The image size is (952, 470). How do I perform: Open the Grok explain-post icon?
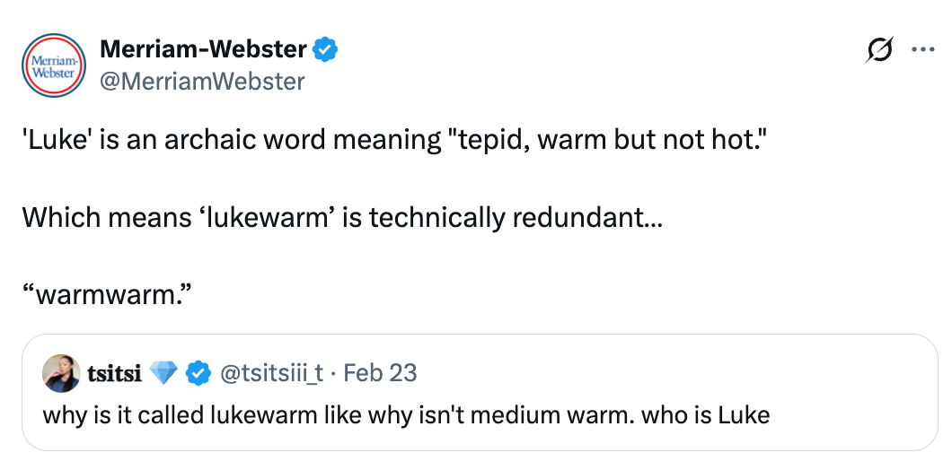[878, 51]
